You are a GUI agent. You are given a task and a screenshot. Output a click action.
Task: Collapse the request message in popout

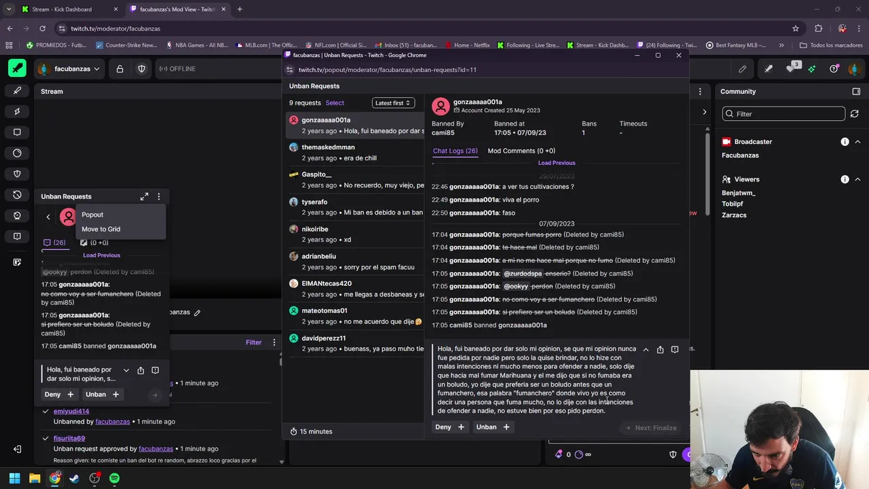[646, 350]
